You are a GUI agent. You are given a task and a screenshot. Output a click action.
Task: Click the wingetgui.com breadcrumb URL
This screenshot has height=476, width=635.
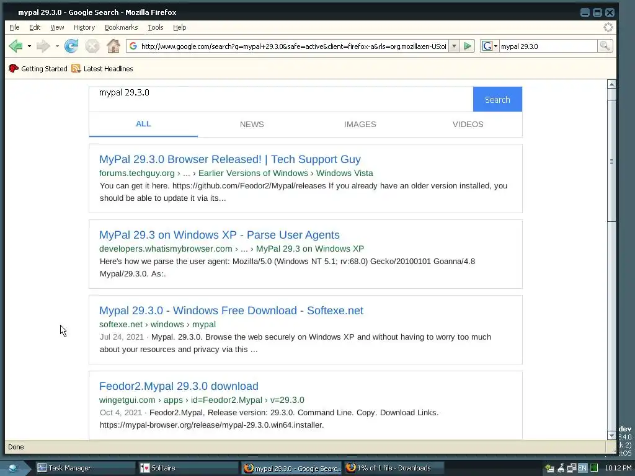202,400
